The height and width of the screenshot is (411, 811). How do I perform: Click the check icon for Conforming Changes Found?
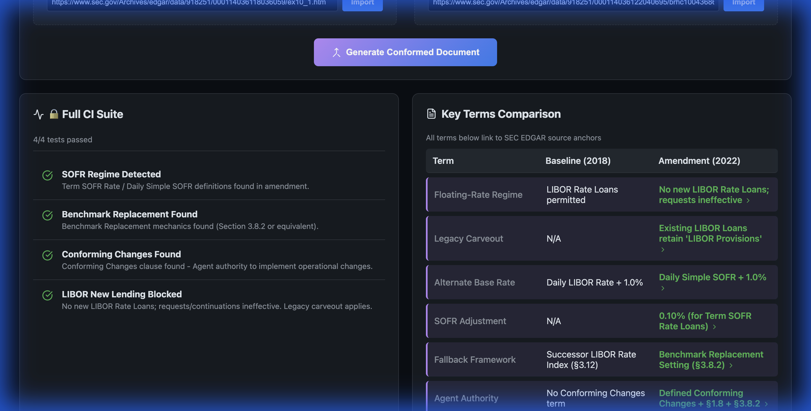tap(47, 255)
